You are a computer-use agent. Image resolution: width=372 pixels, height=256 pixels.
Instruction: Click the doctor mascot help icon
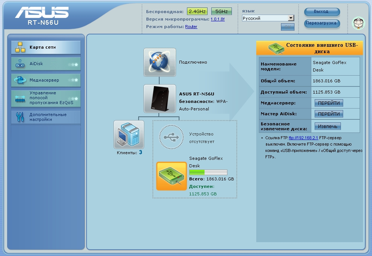coord(358,24)
